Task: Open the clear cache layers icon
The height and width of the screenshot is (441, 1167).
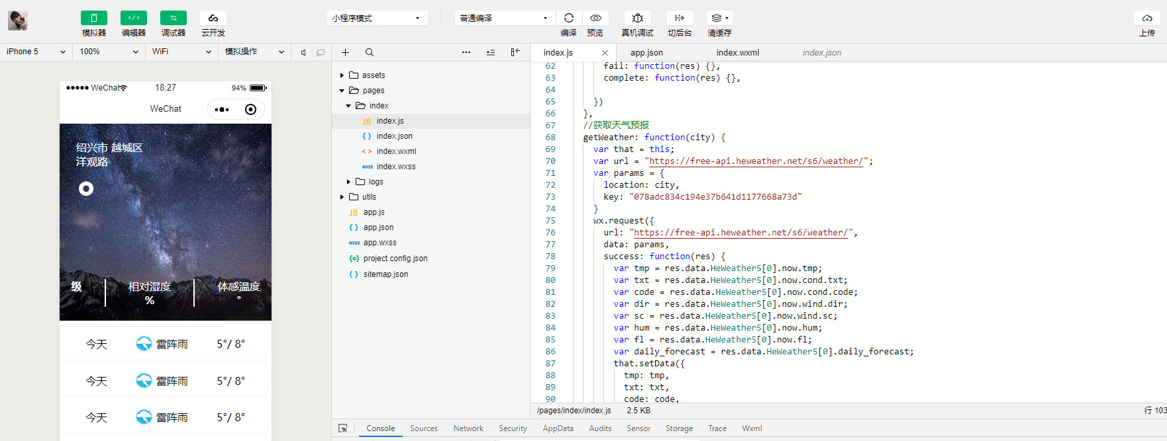Action: click(719, 18)
